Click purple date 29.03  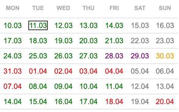(140, 56)
